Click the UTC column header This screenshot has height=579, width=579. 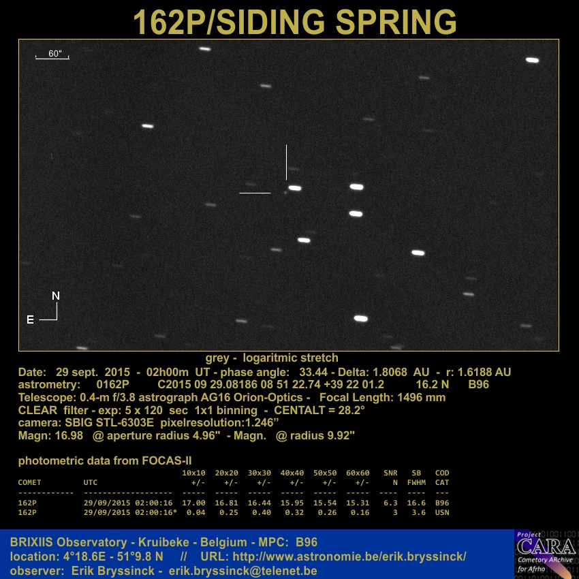tap(91, 482)
